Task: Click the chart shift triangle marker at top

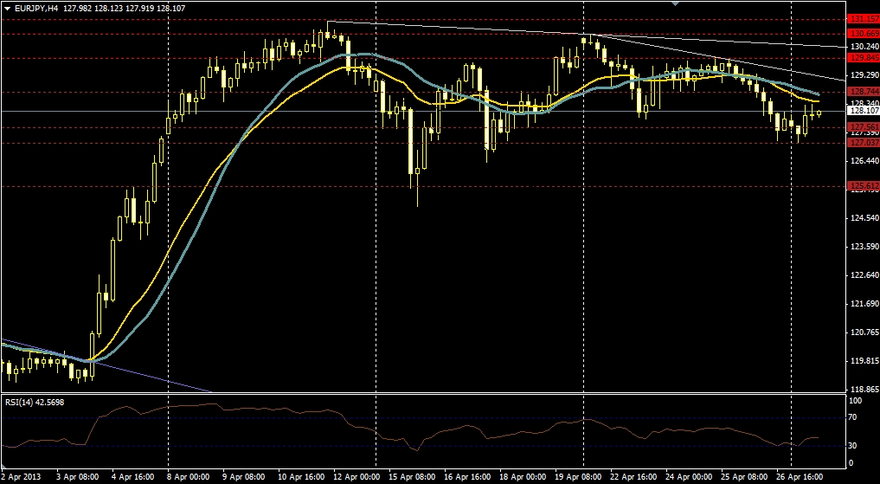Action: 676,3
